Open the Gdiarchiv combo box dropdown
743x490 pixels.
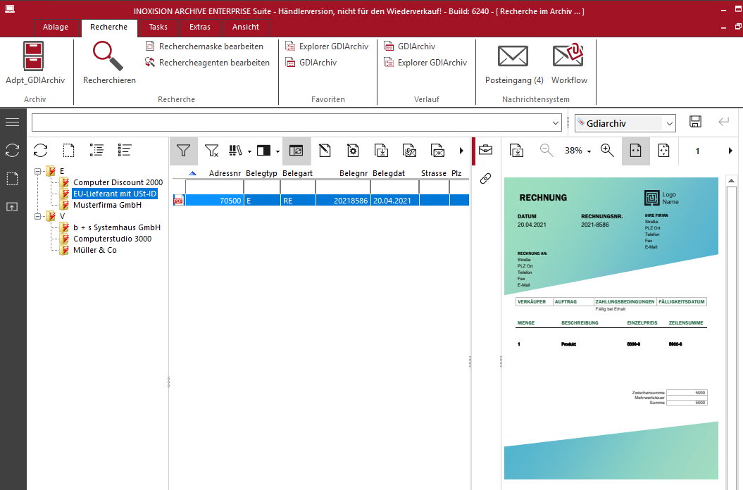(669, 123)
